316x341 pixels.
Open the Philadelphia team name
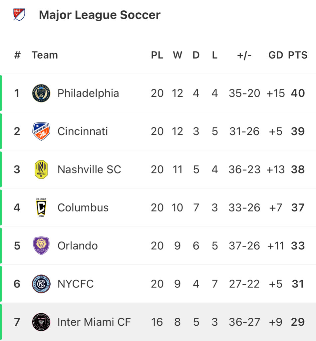pyautogui.click(x=88, y=93)
